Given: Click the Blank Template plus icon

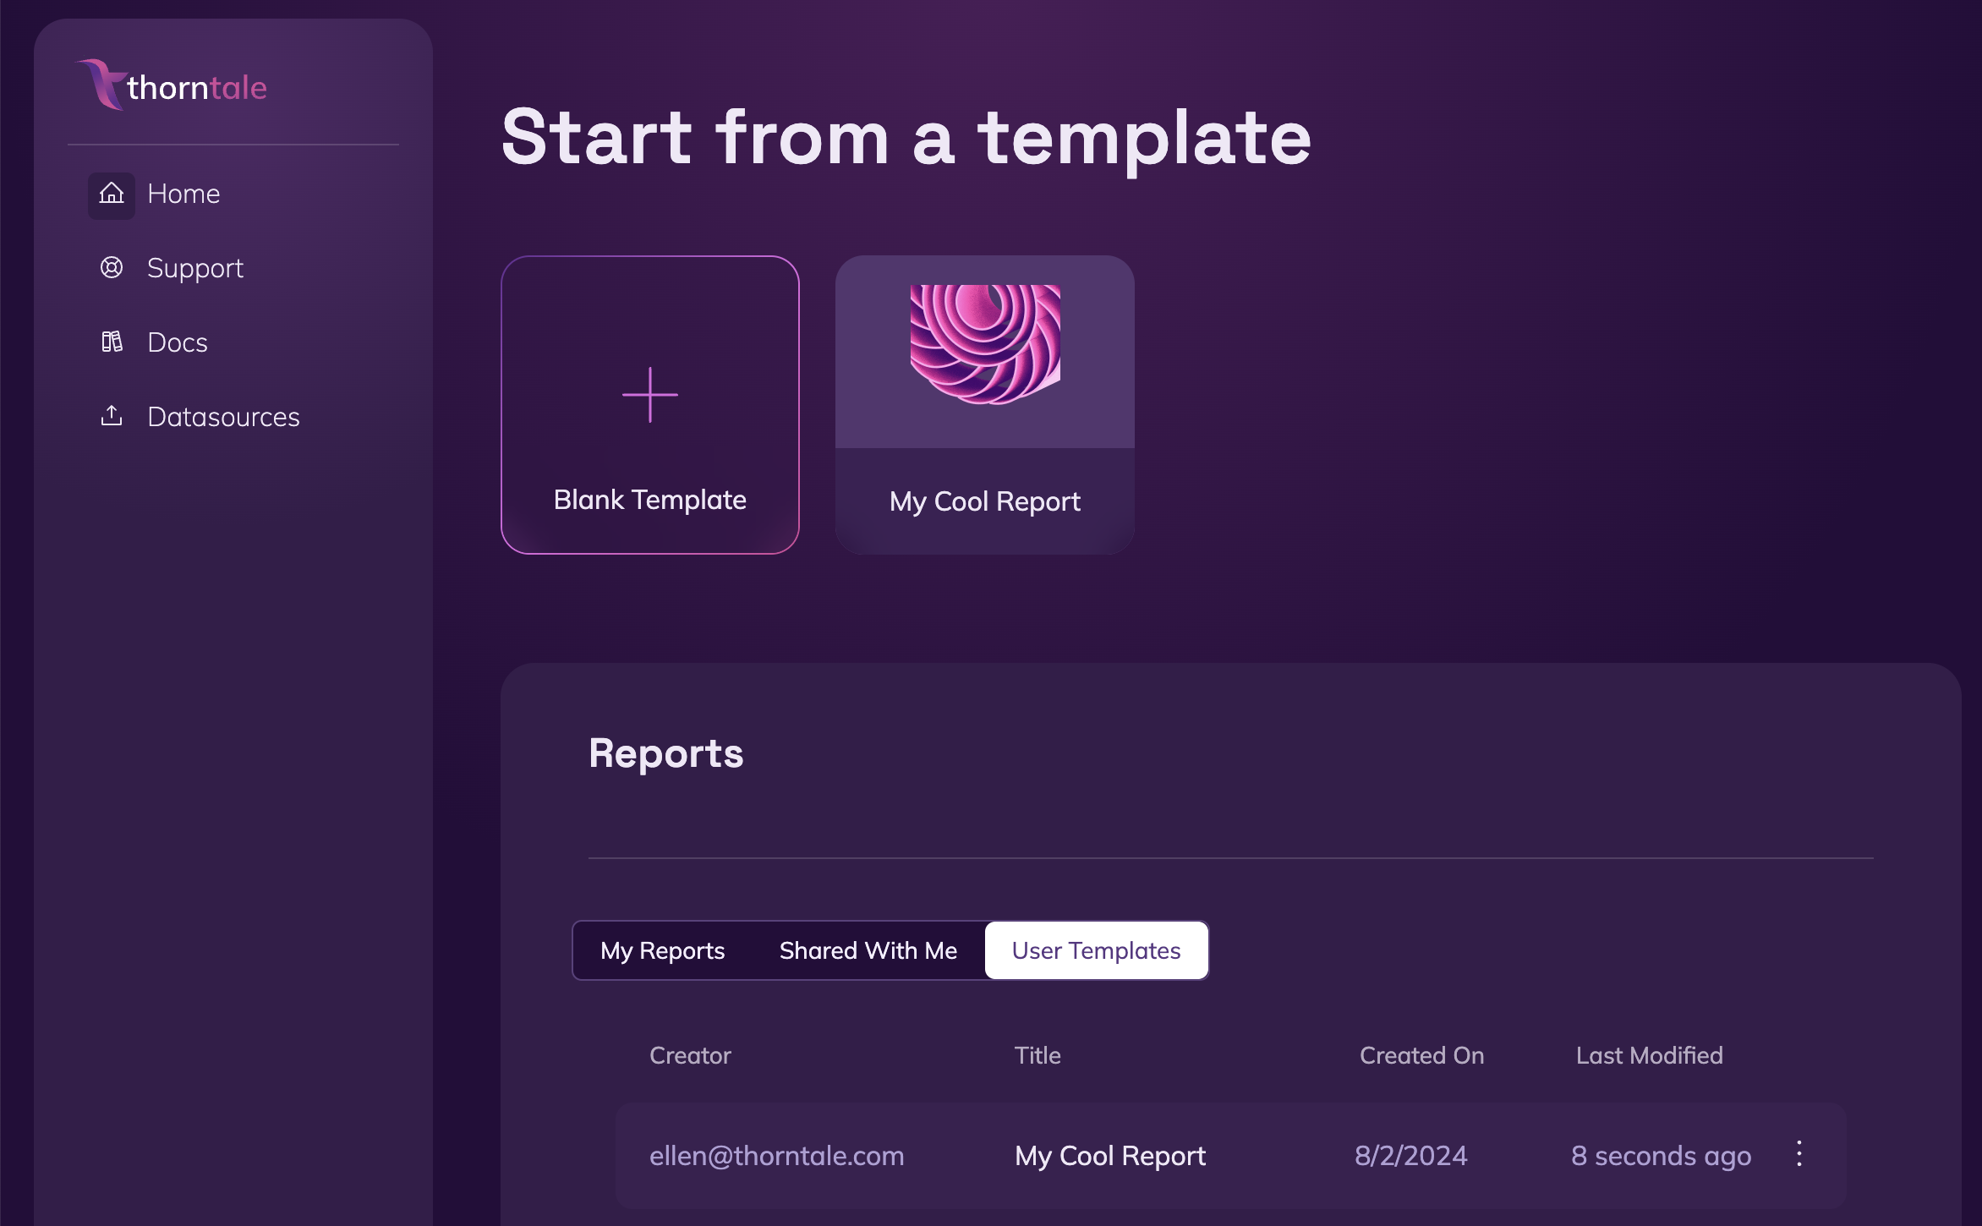Looking at the screenshot, I should click(x=649, y=395).
